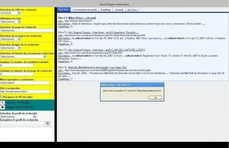Click the Site trouvé alert message text
The width and height of the screenshot is (229, 148).
click(132, 91)
